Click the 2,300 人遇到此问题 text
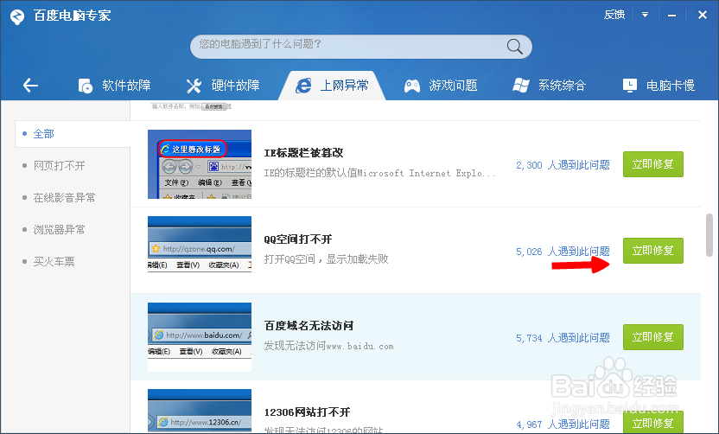This screenshot has height=434, width=719. click(563, 165)
